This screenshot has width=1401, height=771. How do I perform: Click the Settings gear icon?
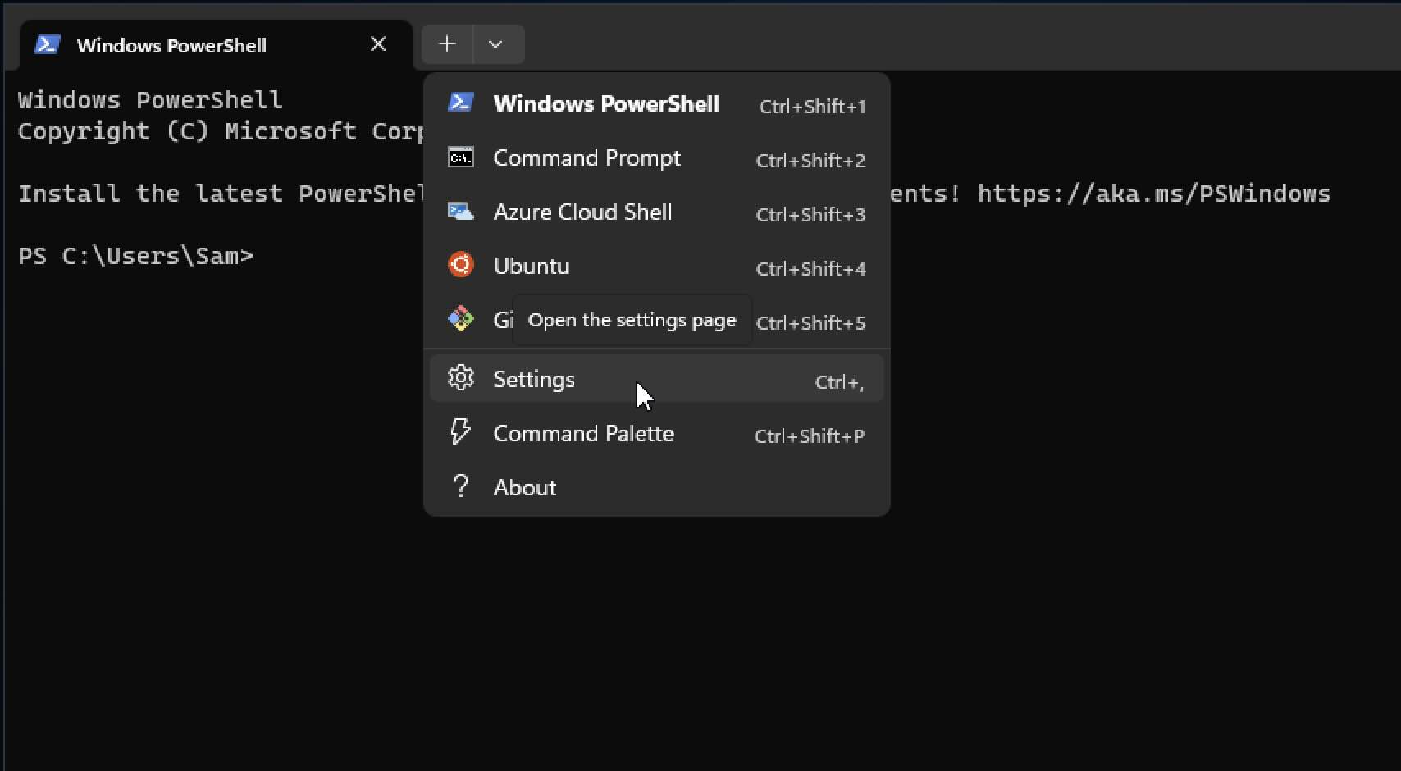461,378
